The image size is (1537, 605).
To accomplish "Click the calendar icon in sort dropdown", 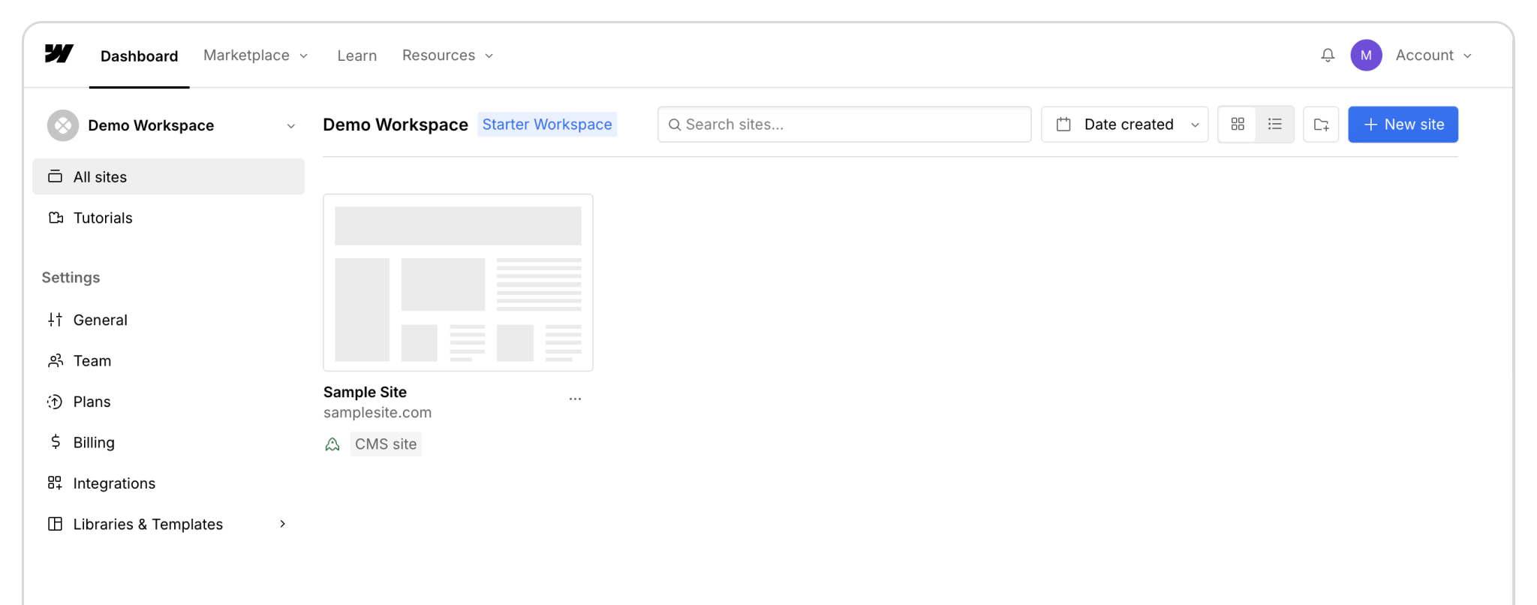I will [x=1063, y=125].
